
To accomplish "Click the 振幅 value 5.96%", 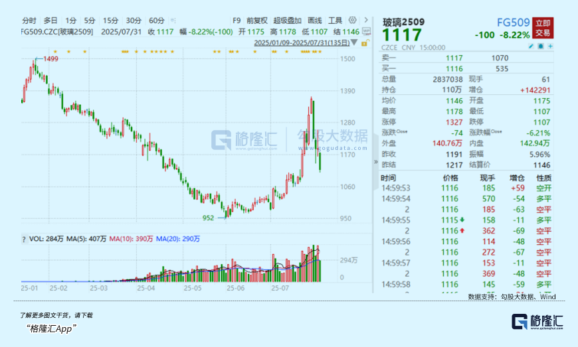I will click(x=539, y=155).
